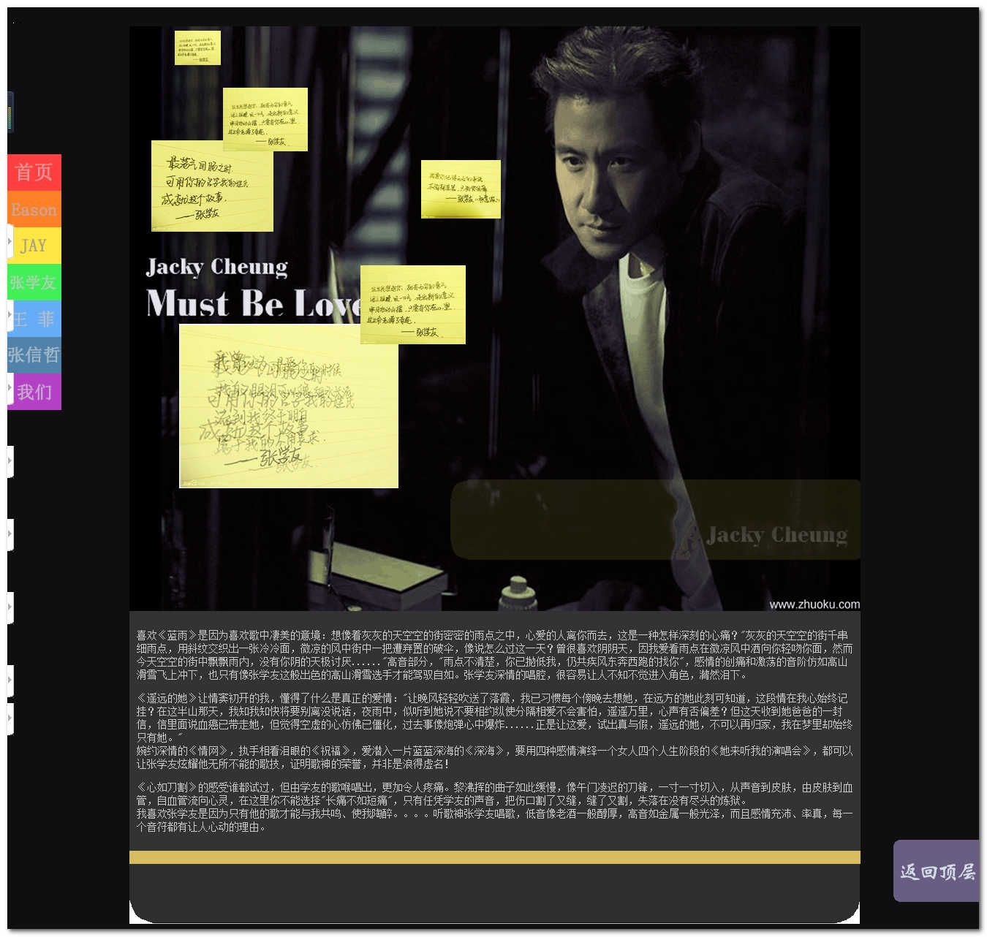The width and height of the screenshot is (987, 937).
Task: Go to the Eason page
Action: (34, 209)
